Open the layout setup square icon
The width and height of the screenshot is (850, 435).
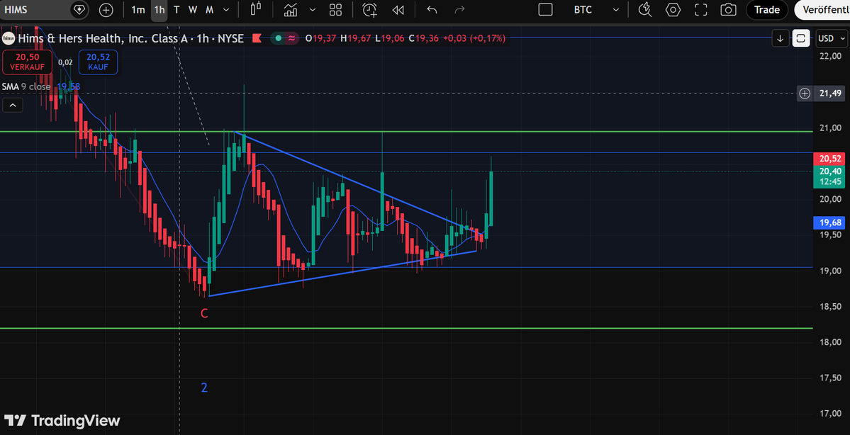[545, 10]
